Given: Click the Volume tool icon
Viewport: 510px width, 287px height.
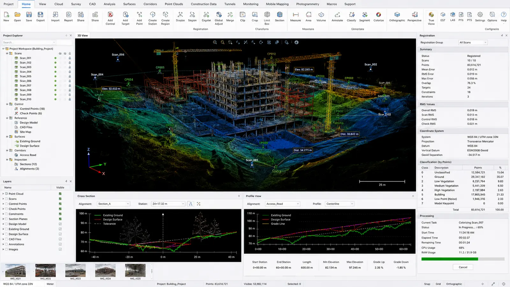Looking at the screenshot, I should pyautogui.click(x=321, y=15).
